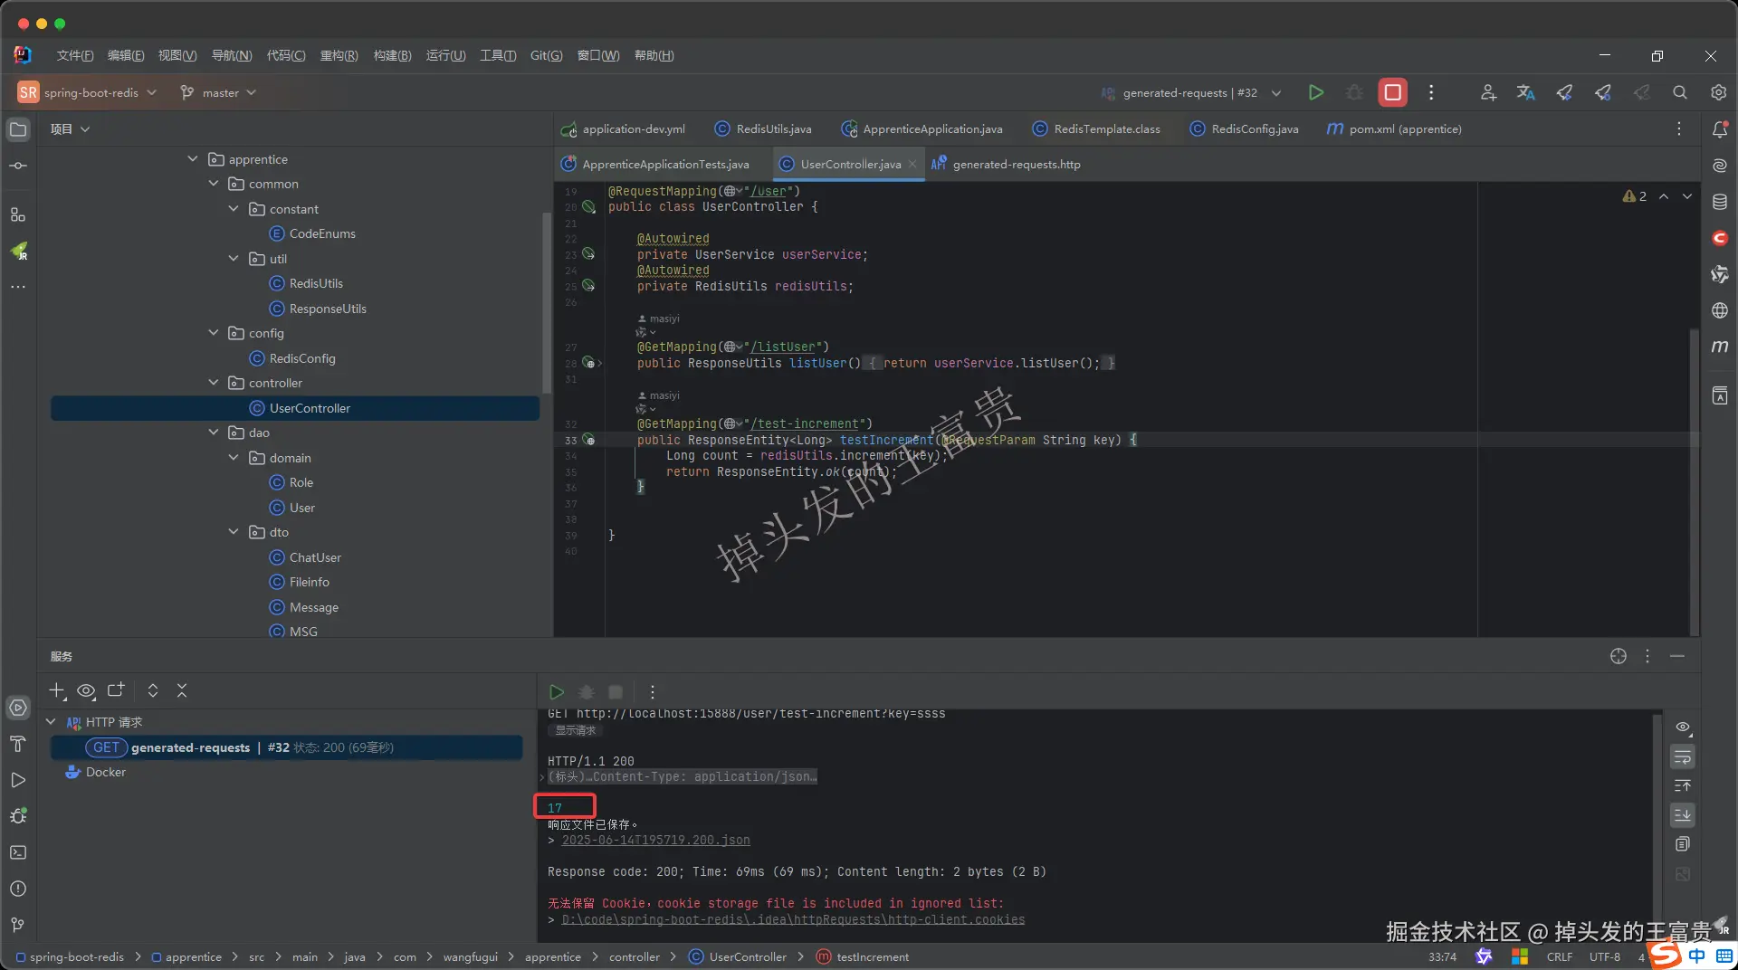Viewport: 1738px width, 970px height.
Task: Open the 重构(R) menu
Action: (339, 55)
